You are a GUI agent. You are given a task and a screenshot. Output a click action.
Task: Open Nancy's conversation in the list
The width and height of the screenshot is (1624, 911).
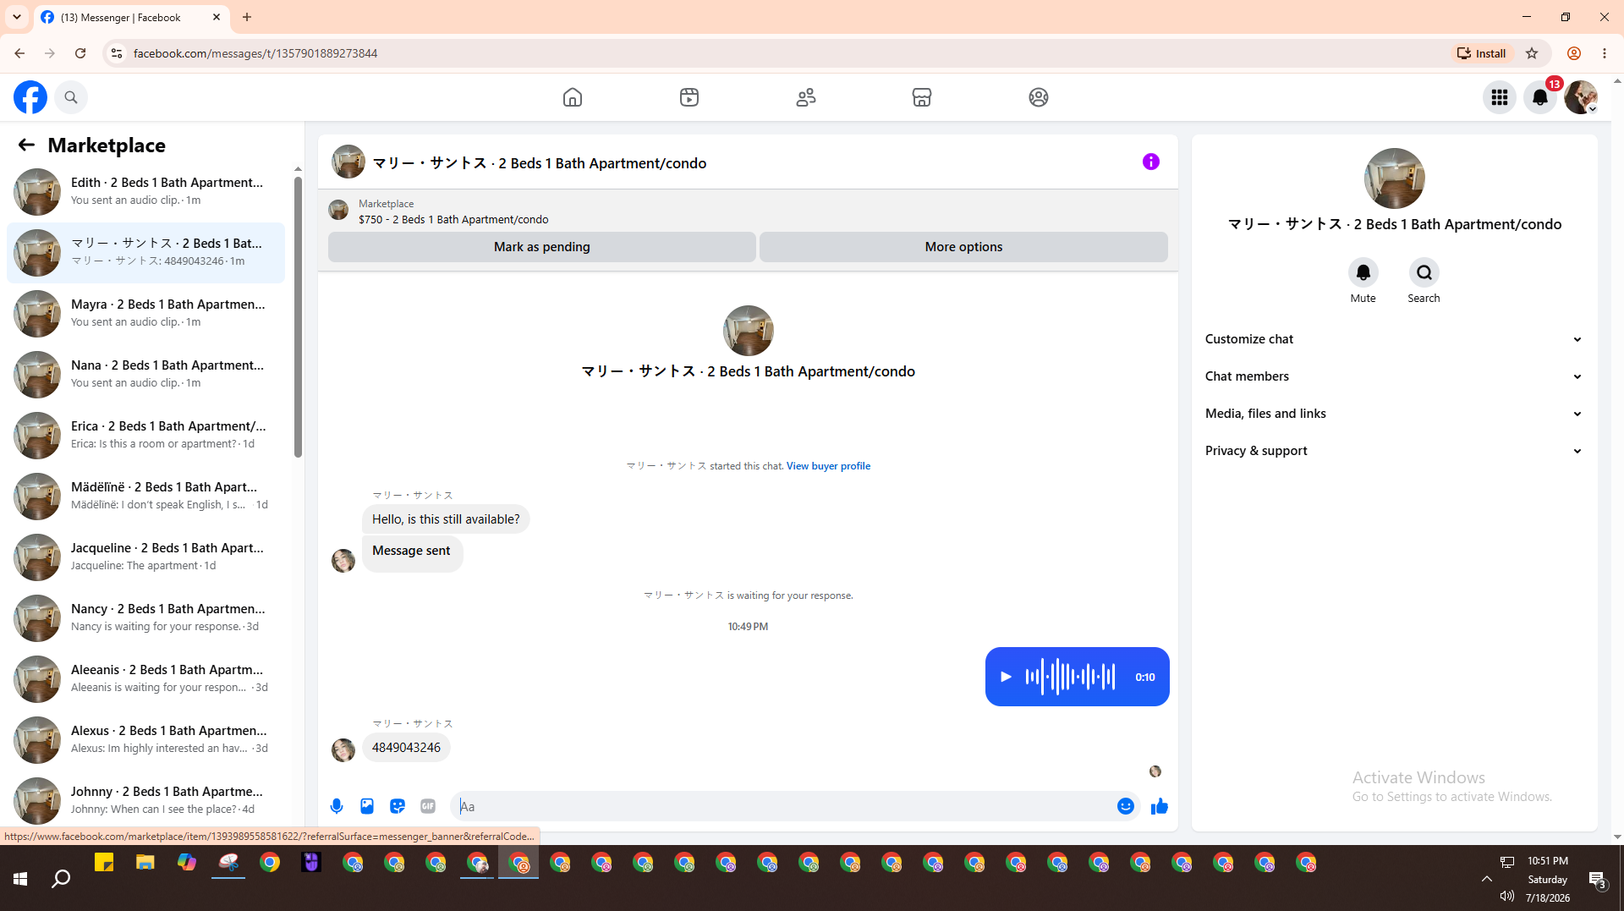click(x=145, y=617)
